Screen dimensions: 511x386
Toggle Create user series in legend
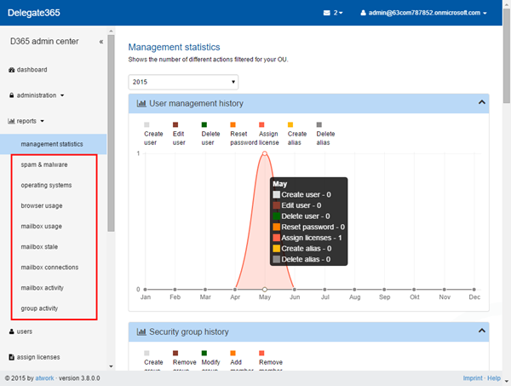click(153, 134)
